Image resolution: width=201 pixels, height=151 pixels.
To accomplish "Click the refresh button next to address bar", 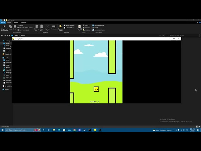I will (163, 36).
